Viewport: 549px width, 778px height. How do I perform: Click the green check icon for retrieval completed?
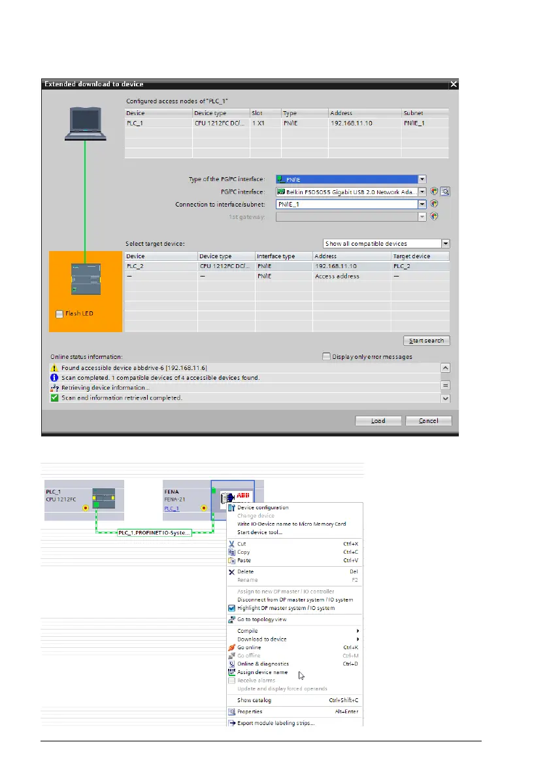click(x=54, y=398)
